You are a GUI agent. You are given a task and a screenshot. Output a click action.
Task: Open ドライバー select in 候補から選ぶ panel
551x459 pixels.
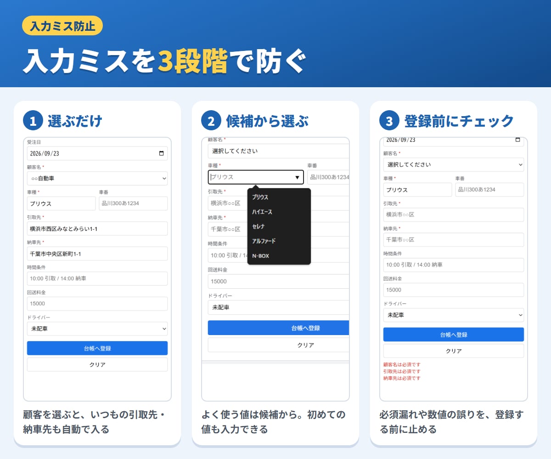(279, 308)
